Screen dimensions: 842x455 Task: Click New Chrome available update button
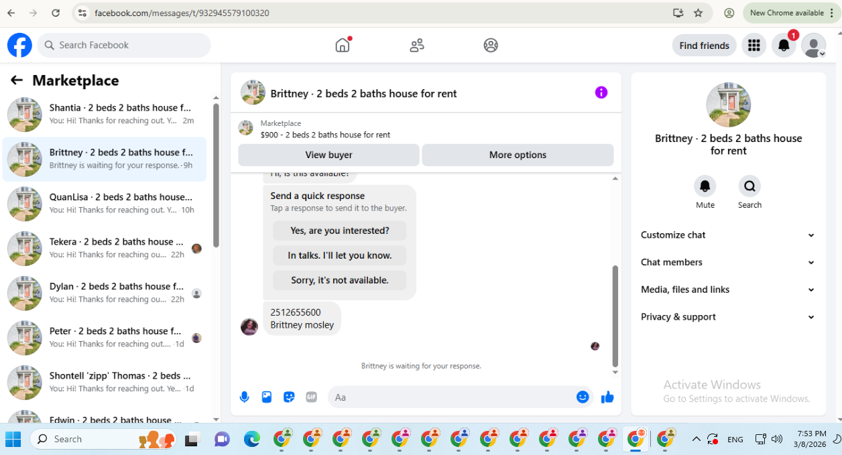click(792, 13)
